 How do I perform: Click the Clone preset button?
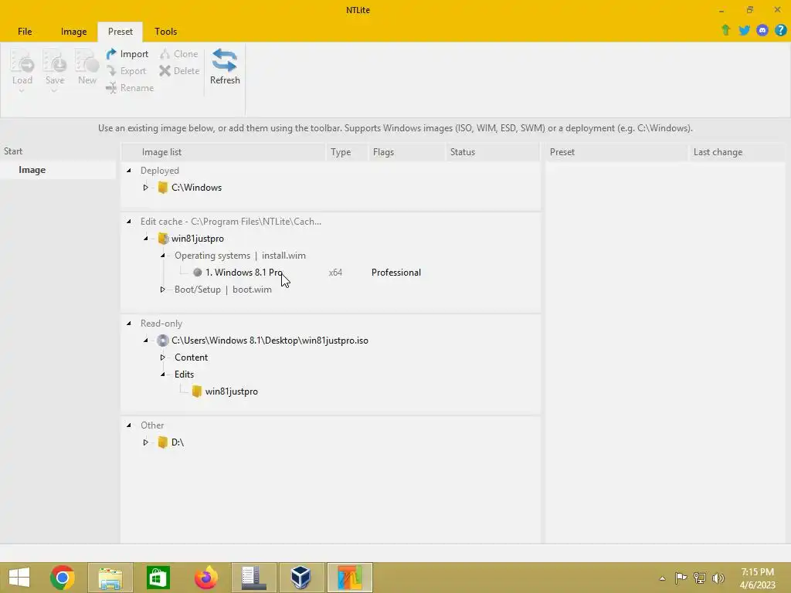pyautogui.click(x=179, y=54)
